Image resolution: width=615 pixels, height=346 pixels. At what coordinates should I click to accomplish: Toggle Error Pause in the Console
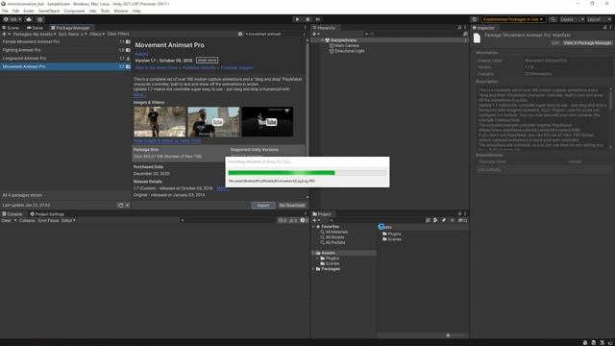[48, 220]
